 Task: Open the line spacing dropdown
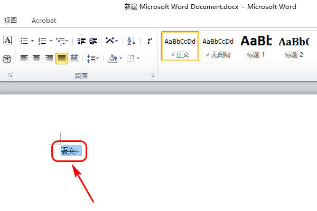(93, 59)
